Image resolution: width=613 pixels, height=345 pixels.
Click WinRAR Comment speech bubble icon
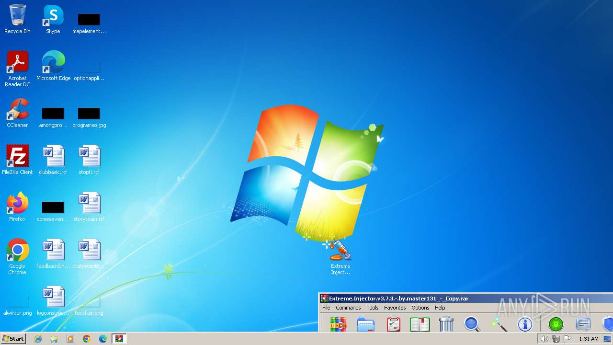click(583, 324)
